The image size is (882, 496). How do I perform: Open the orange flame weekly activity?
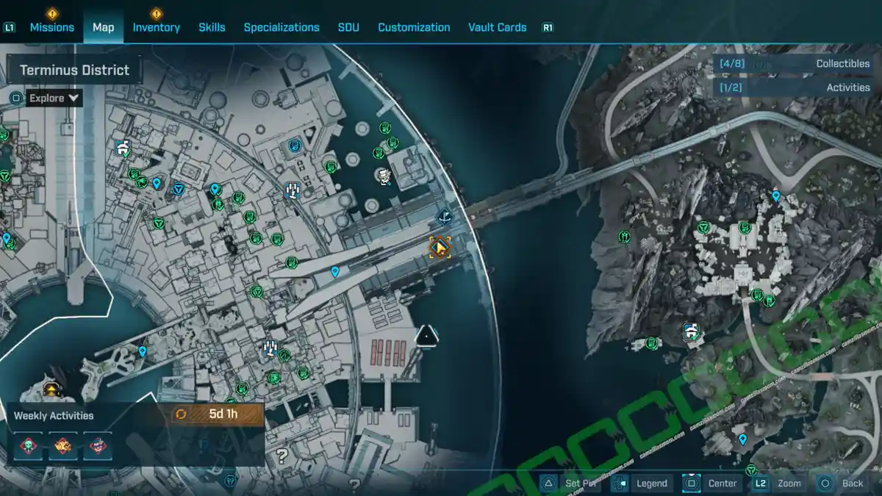(62, 445)
